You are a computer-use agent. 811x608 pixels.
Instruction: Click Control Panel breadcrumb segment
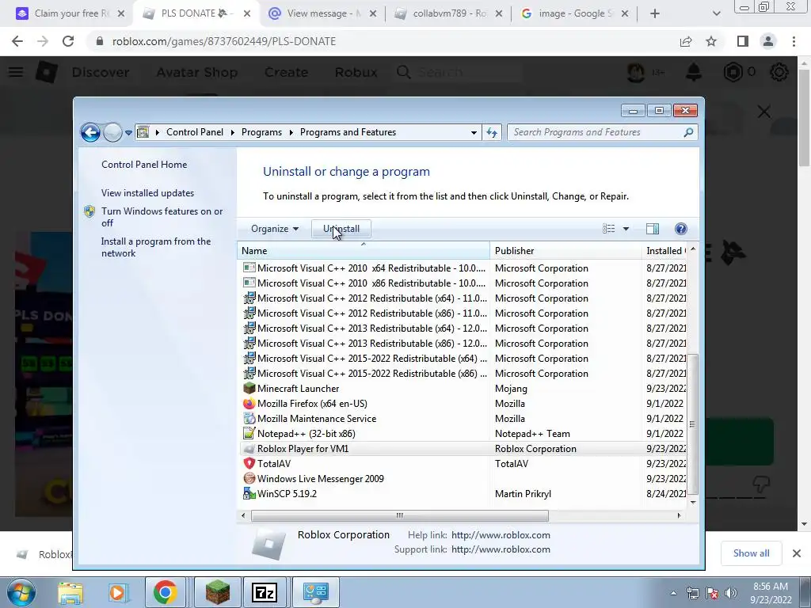195,132
